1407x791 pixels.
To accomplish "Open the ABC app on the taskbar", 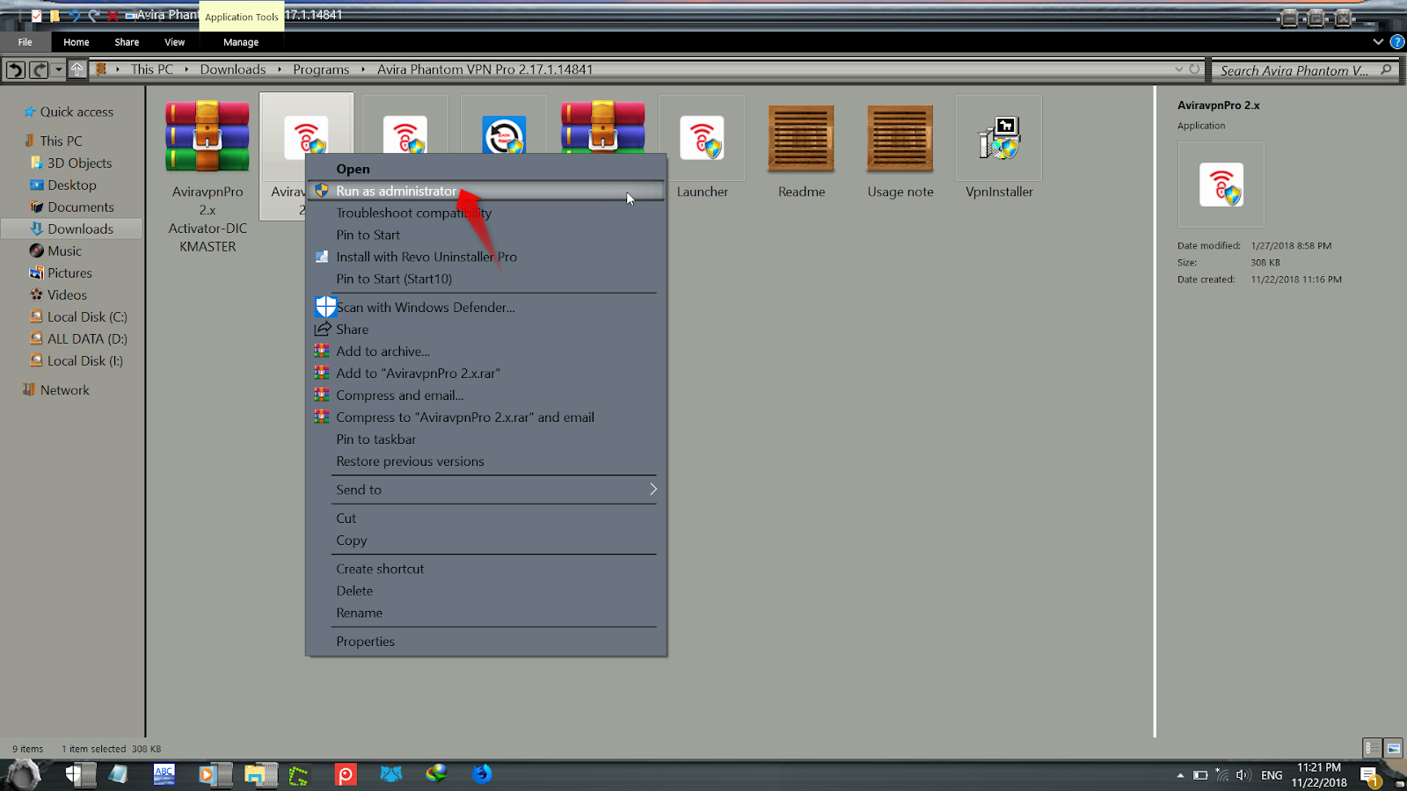I will 164,773.
